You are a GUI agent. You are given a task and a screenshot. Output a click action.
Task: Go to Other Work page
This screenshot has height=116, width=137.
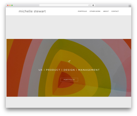[95, 11]
